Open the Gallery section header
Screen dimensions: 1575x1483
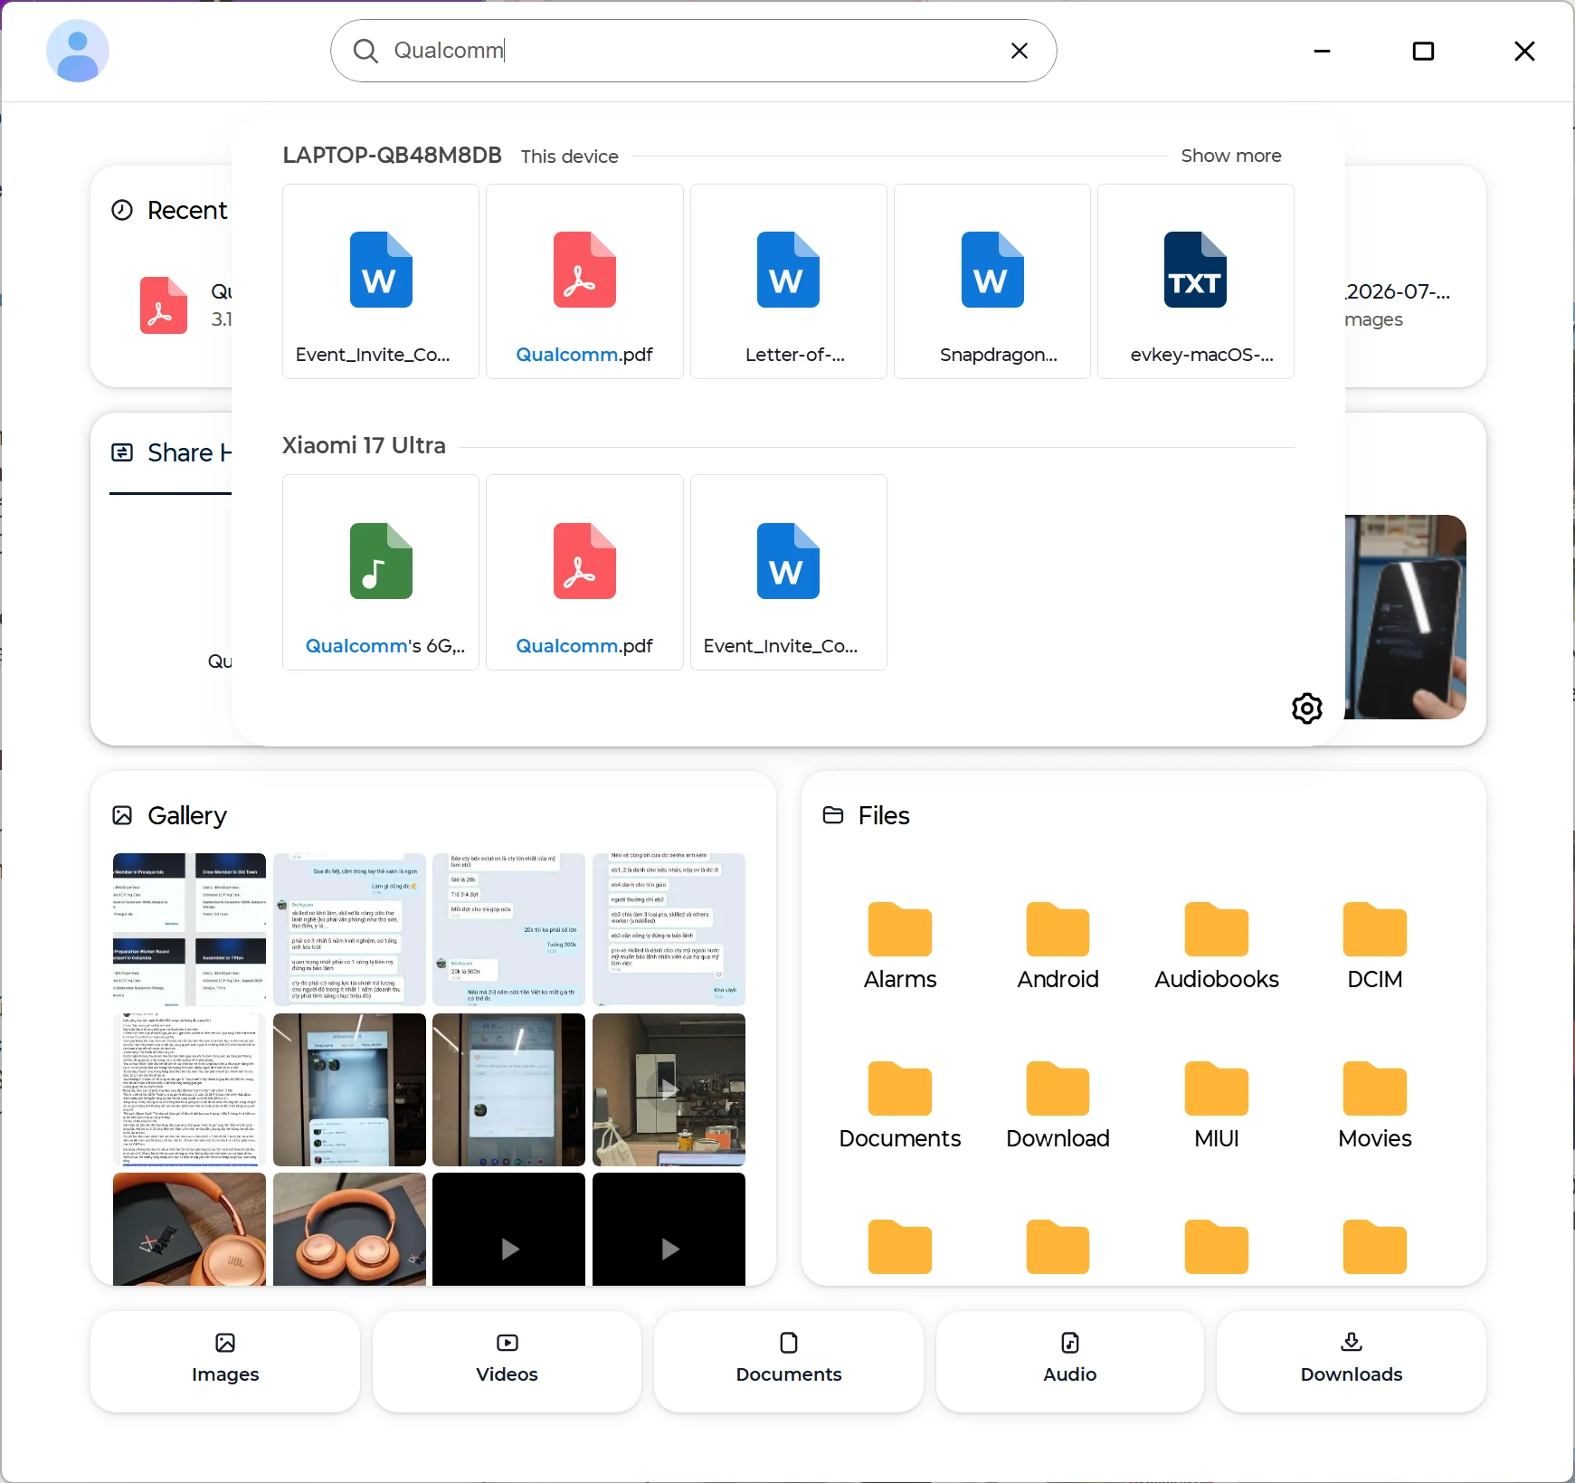(x=169, y=815)
